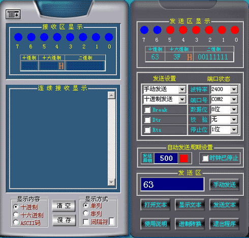Image resolution: width=249 pixels, height=238 pixels.
Task: Enable the Dtr checkbox
Action: pos(147,120)
